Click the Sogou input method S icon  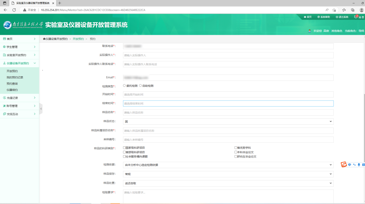pos(343,165)
